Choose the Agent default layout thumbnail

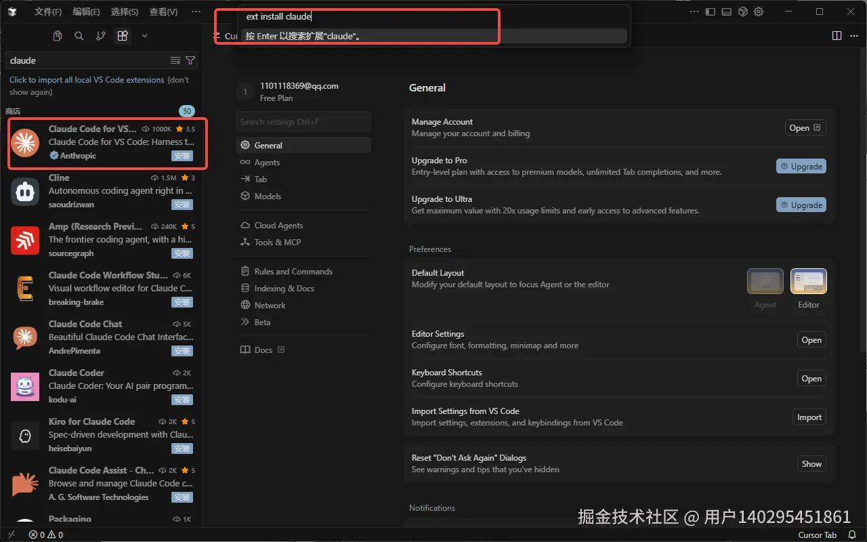click(x=765, y=281)
